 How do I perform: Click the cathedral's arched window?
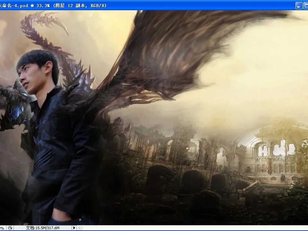point(263,149)
